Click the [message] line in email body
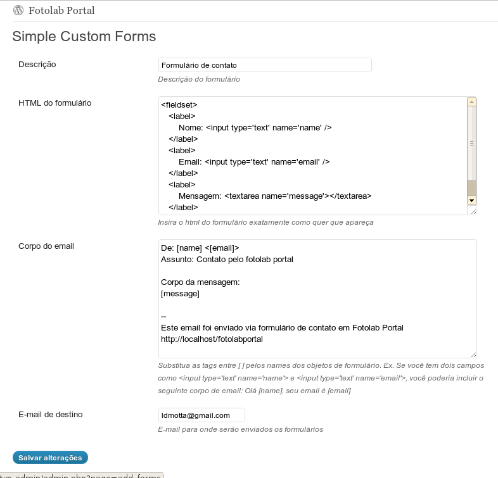 coord(180,294)
